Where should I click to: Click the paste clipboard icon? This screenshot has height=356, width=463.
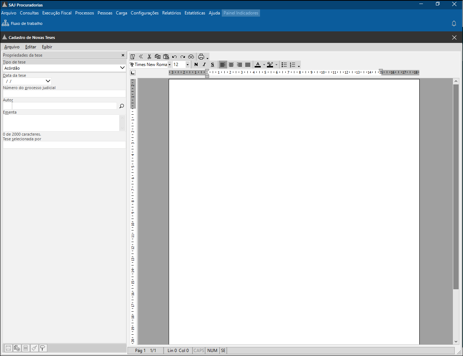pyautogui.click(x=166, y=57)
